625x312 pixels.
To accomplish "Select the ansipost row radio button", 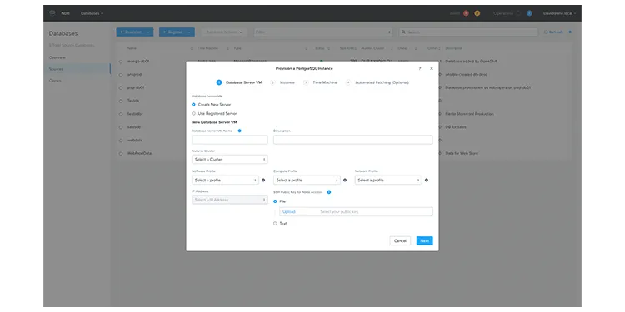I will point(121,75).
